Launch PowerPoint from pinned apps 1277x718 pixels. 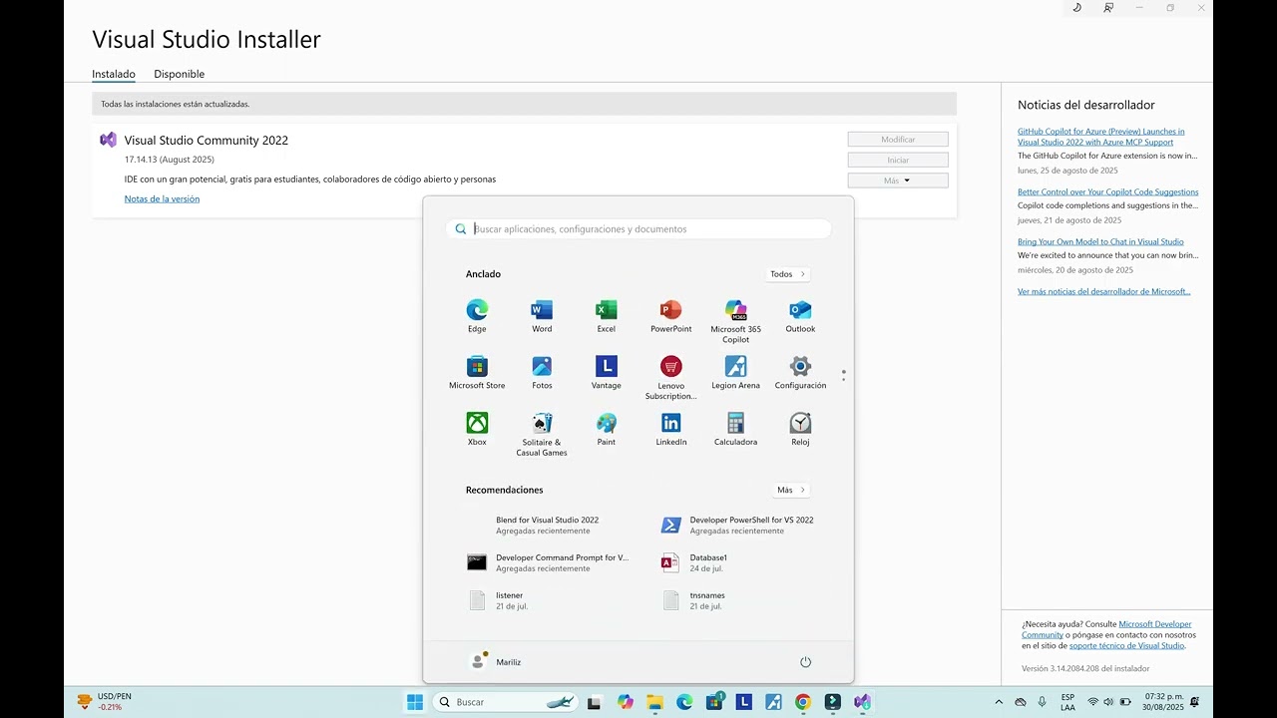(x=671, y=316)
